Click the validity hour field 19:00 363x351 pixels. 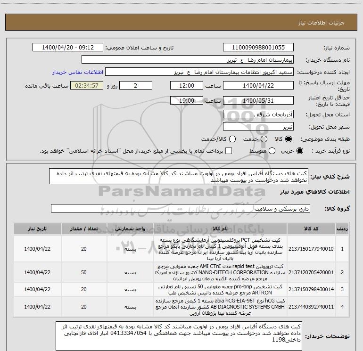point(187,100)
